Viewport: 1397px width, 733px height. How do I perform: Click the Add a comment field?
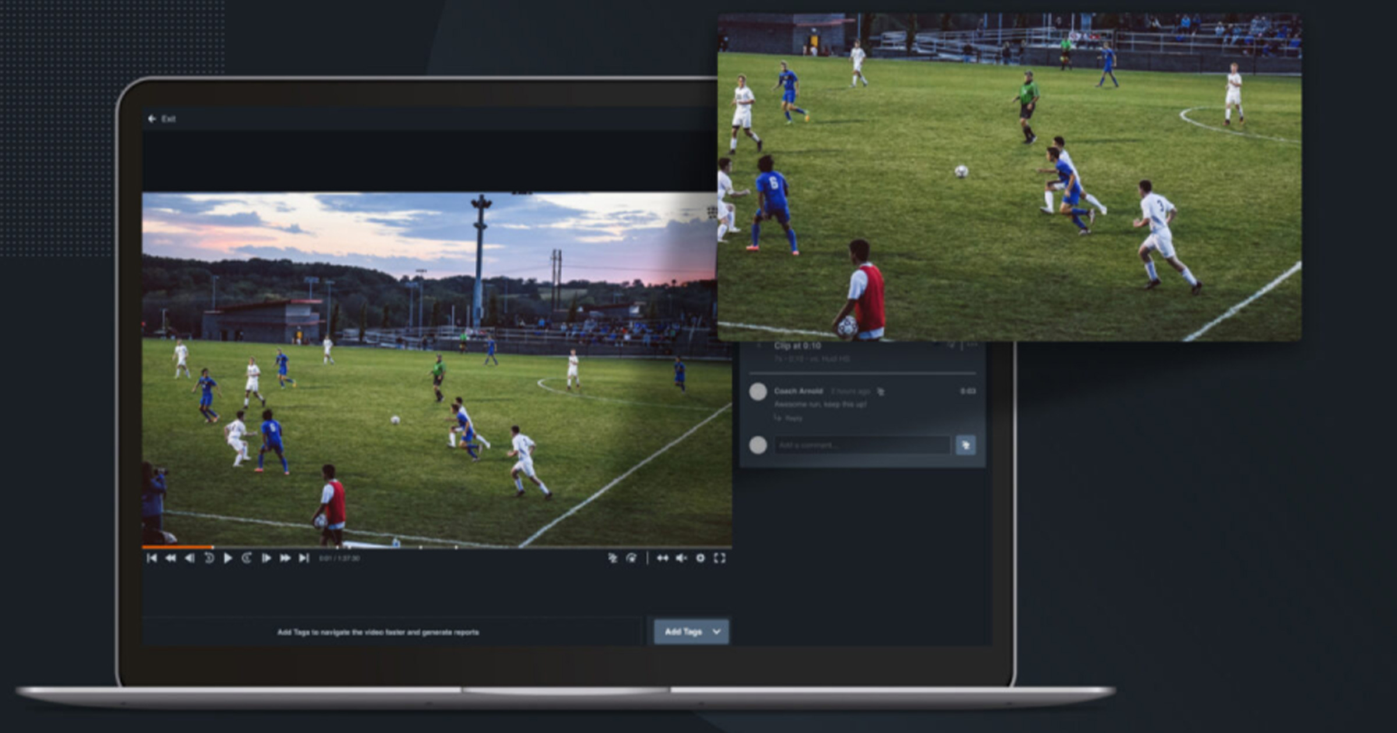point(861,446)
